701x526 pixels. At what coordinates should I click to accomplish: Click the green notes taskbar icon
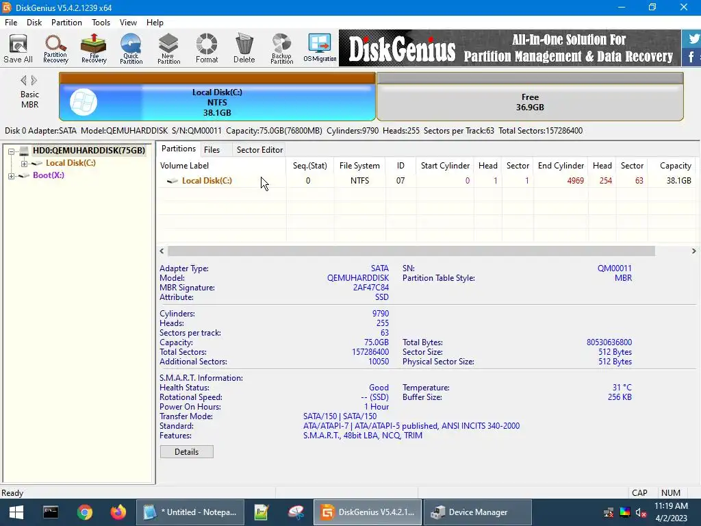261,512
